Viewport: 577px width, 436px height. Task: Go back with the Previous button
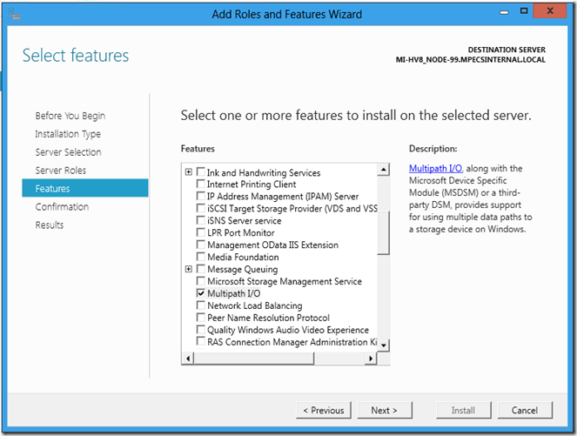pos(323,410)
